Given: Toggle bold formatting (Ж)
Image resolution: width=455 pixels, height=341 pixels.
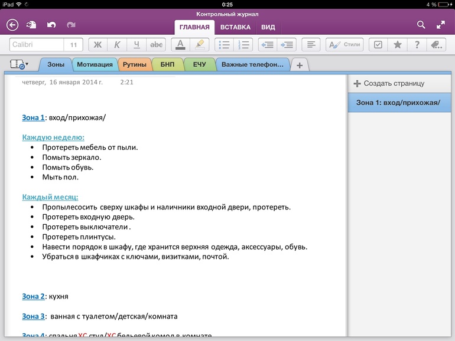Looking at the screenshot, I should pyautogui.click(x=97, y=45).
